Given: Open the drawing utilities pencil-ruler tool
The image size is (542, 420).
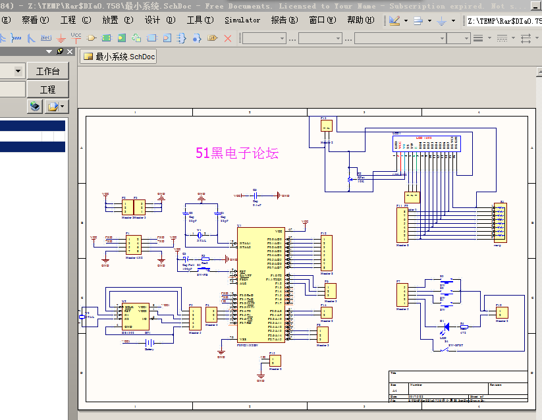Looking at the screenshot, I should 394,20.
